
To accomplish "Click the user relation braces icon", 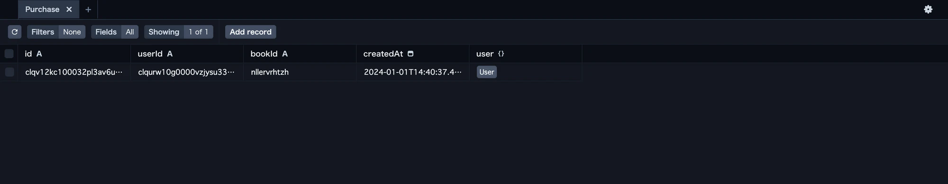I will click(x=501, y=54).
